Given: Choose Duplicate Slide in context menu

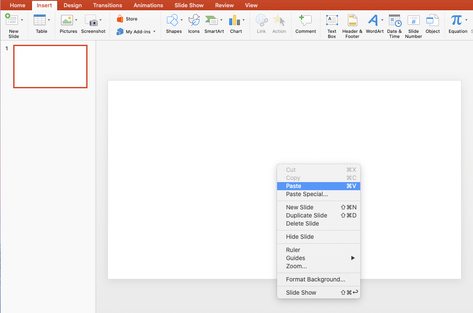Looking at the screenshot, I should click(318, 215).
